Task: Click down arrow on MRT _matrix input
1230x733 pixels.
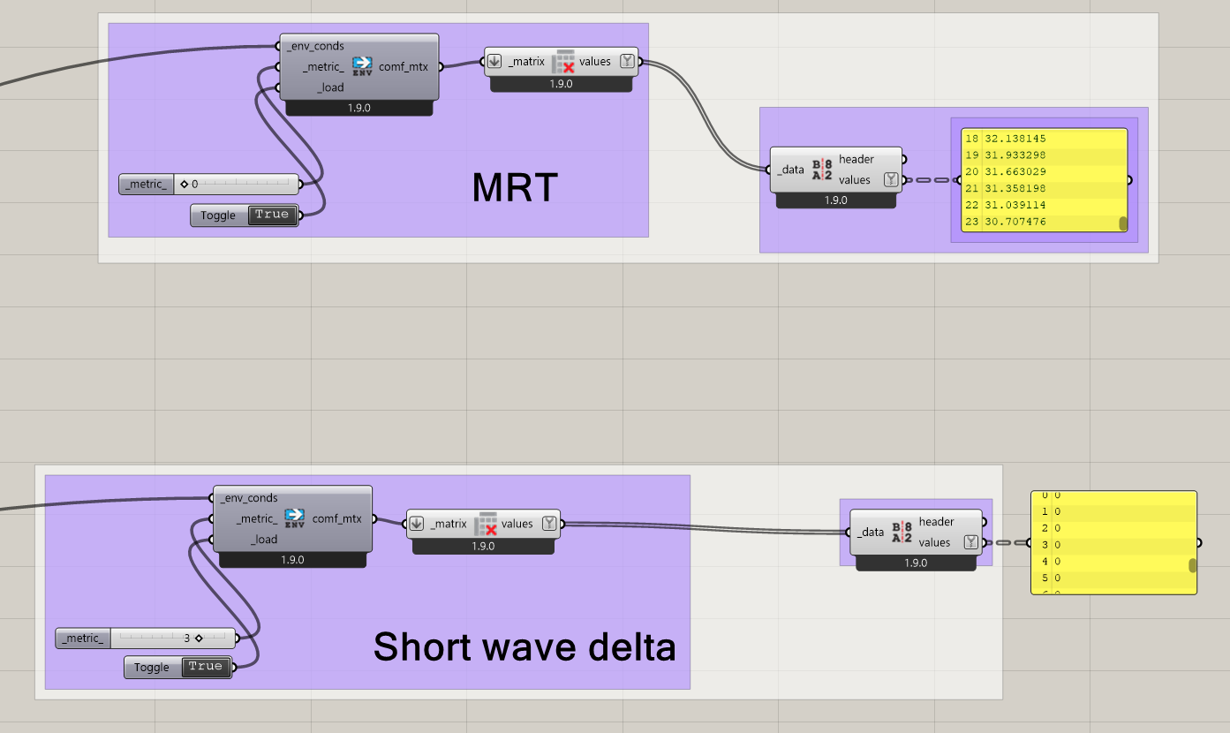Action: (494, 62)
